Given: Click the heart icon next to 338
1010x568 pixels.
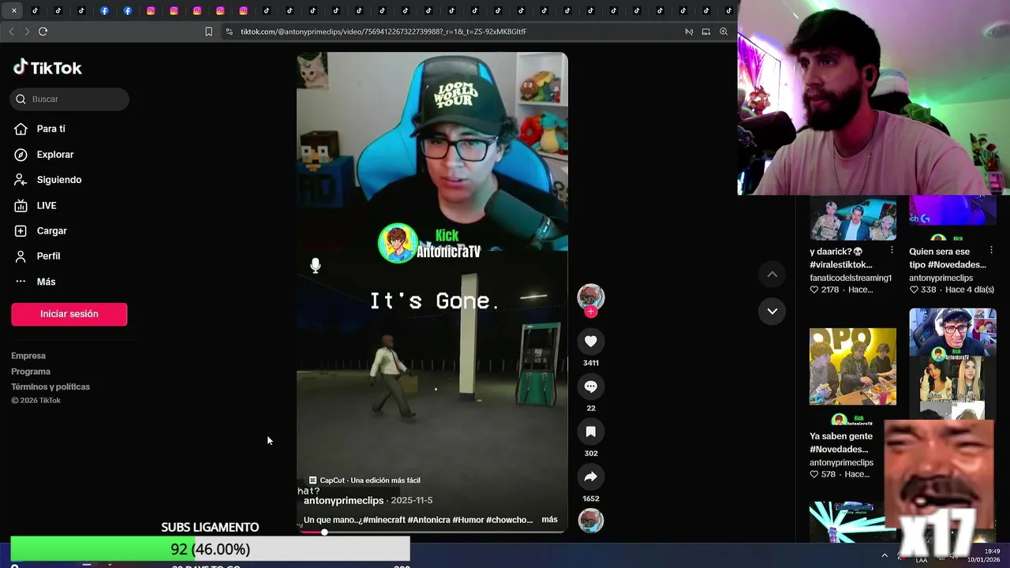Looking at the screenshot, I should pyautogui.click(x=914, y=290).
